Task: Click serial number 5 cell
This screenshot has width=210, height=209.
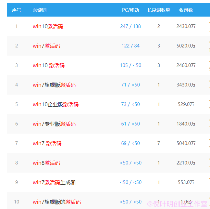Action: (x=17, y=104)
